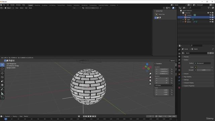Screen dimensions: 215x121
Task: Switch to the Animation workspace tab
Action: coord(77,5)
